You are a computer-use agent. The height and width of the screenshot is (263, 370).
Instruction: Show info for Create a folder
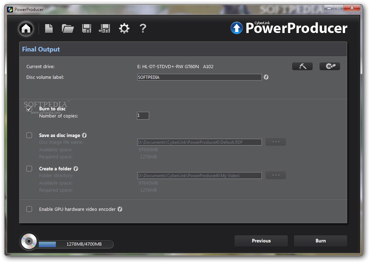[x=76, y=169]
